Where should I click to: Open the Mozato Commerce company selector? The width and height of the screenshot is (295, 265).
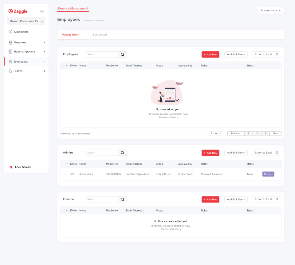(26, 21)
